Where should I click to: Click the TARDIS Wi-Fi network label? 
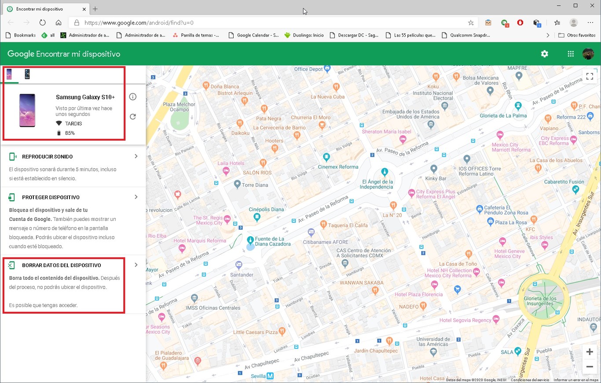[x=73, y=123]
